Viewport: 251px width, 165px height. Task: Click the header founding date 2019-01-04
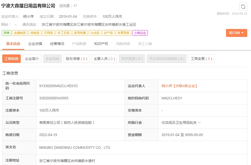tap(68, 17)
